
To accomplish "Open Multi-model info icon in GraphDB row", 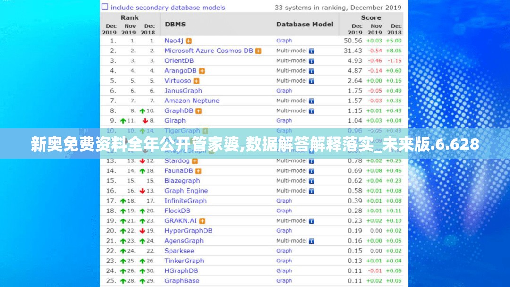I will coord(312,111).
